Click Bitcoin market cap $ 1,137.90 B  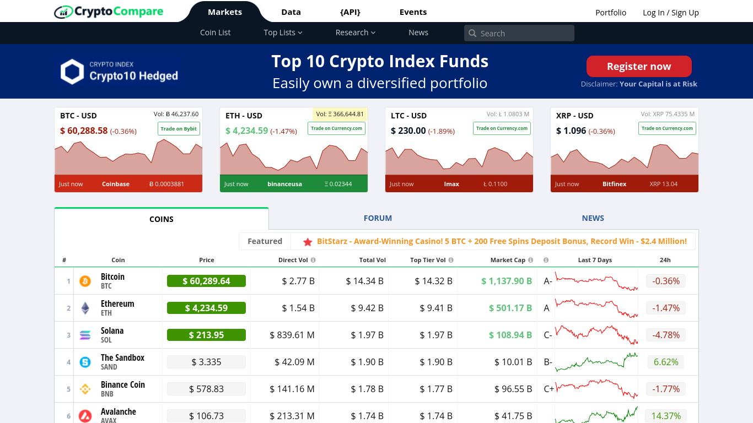pos(507,281)
